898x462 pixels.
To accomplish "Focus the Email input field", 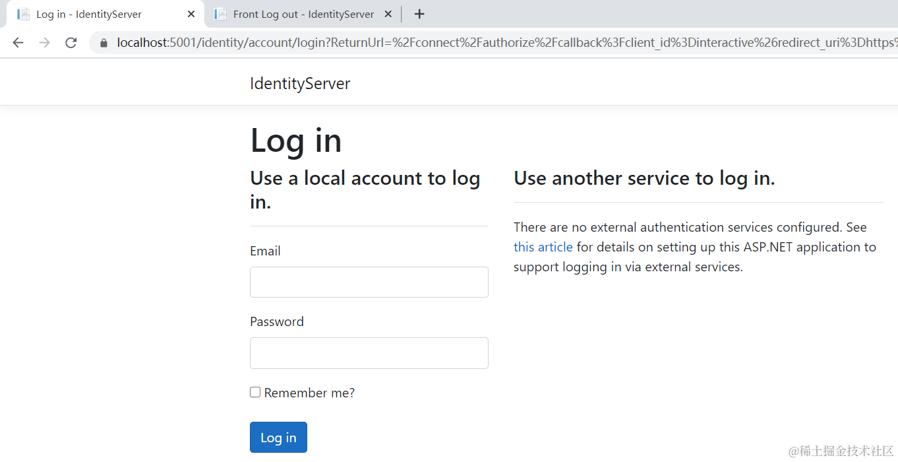I will [369, 282].
